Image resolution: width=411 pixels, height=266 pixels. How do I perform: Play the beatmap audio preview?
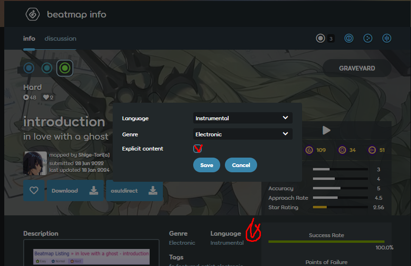326,130
